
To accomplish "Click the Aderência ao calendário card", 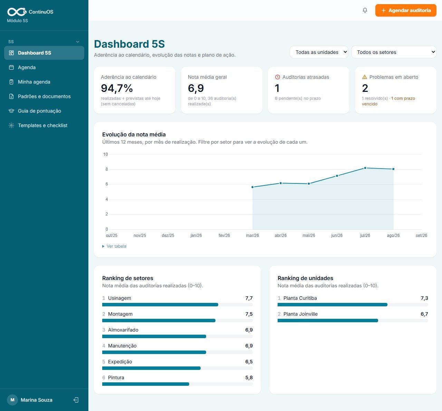I will pyautogui.click(x=135, y=90).
